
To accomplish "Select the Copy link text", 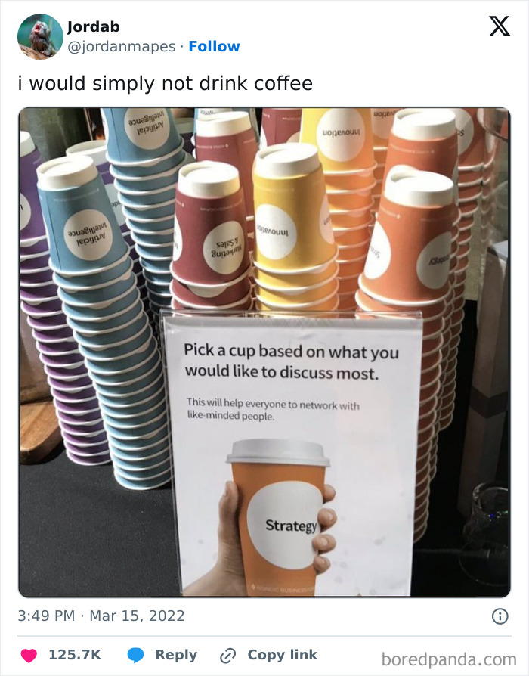I will point(282,655).
